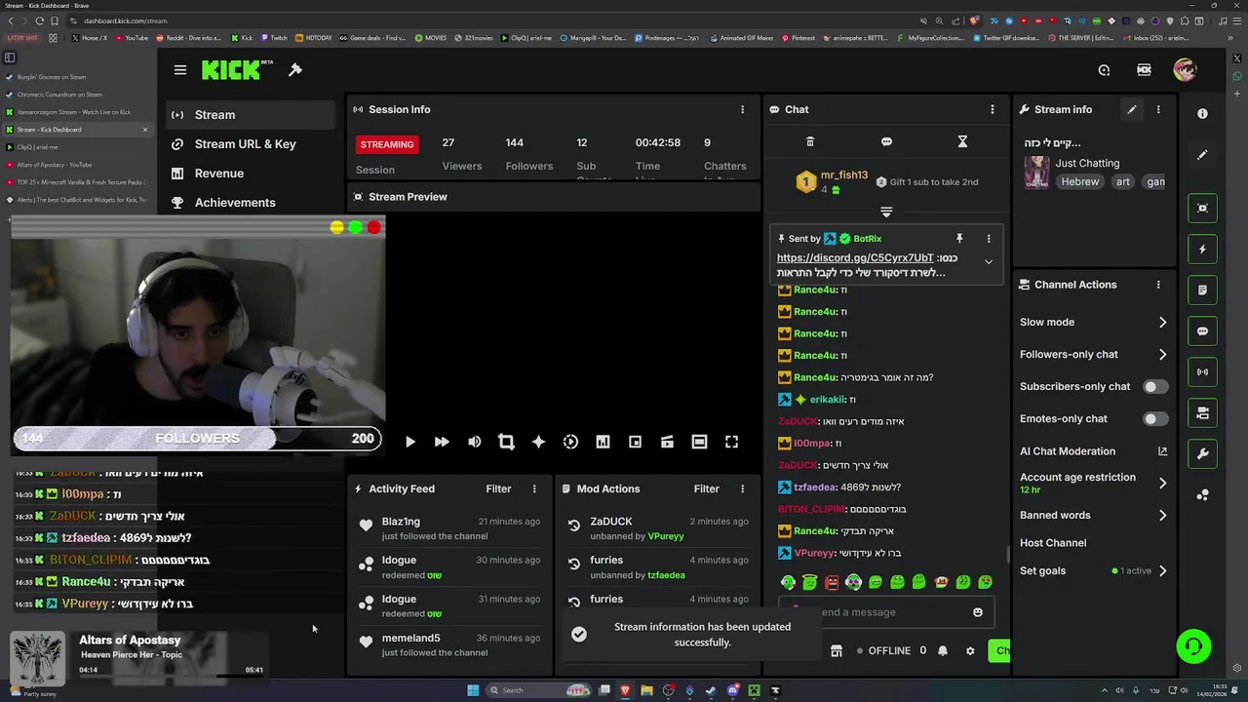Screen dimensions: 1248x702
Task: Toggle the broadcast signal icon in right sidebar
Action: [1202, 371]
